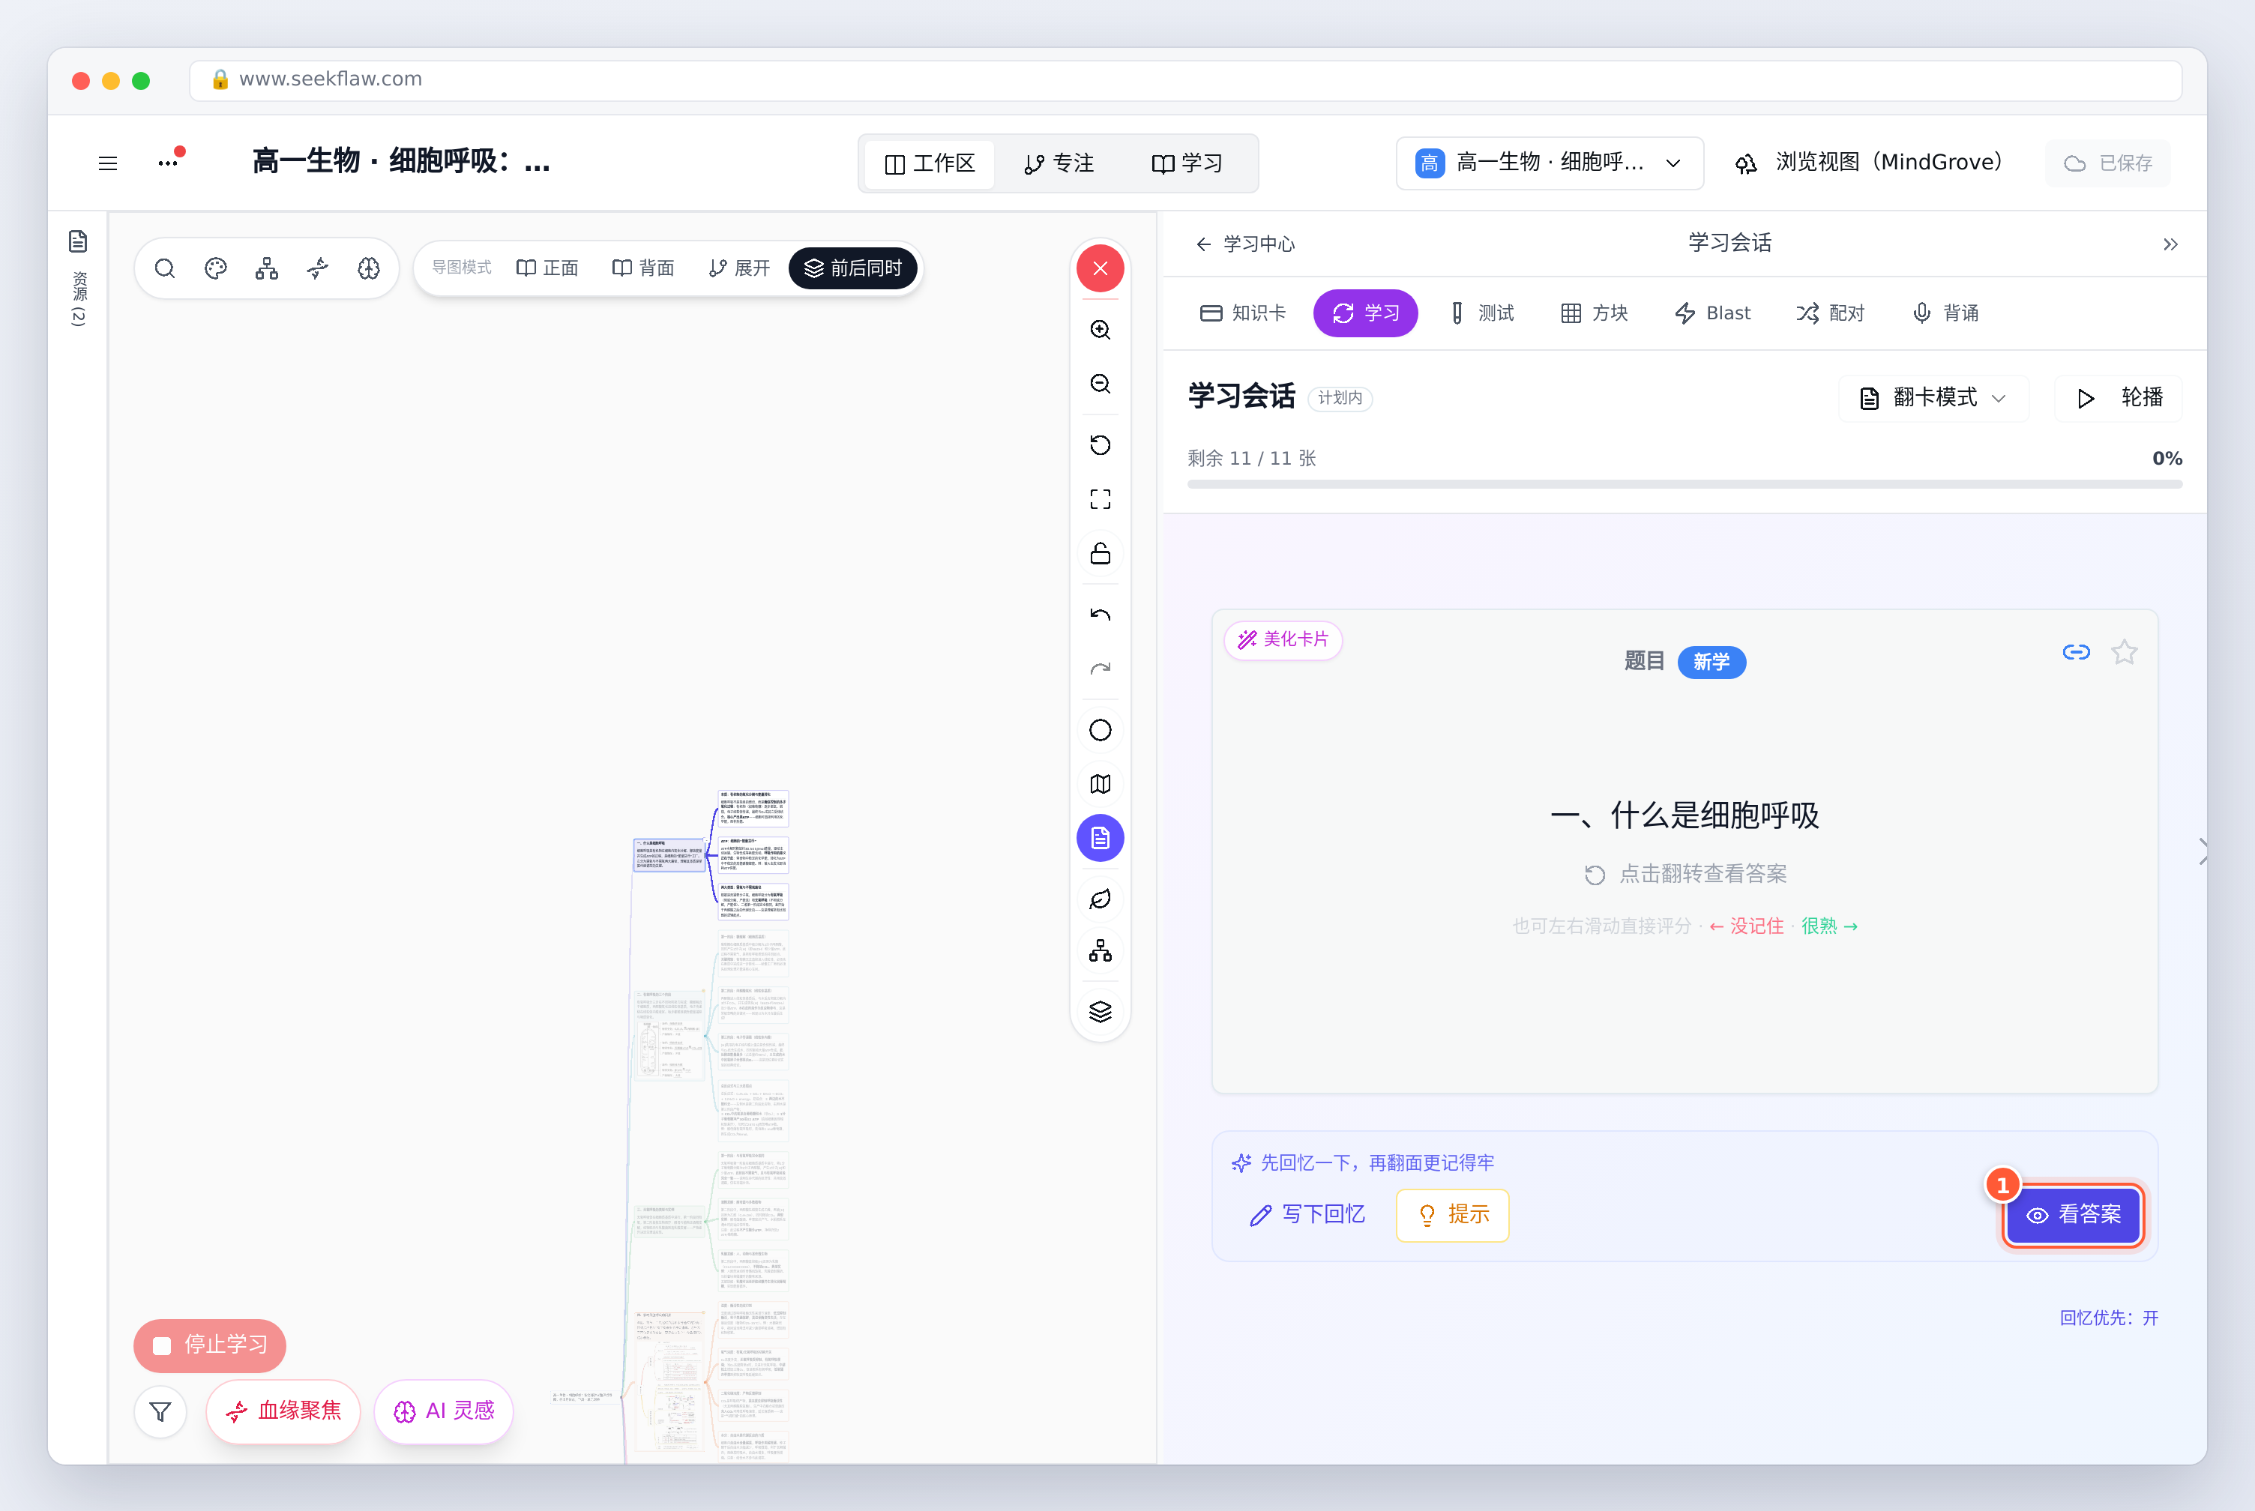
Task: Open the 高一生物 · 细胞呼… map selector dropdown
Action: point(1549,163)
